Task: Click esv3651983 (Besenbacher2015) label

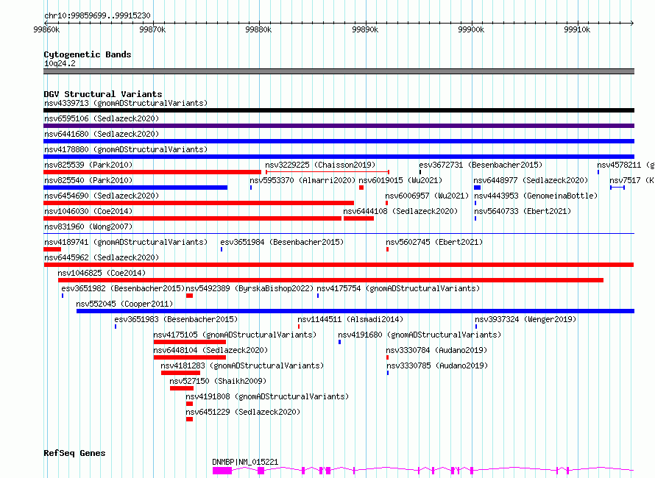Action: tap(176, 319)
